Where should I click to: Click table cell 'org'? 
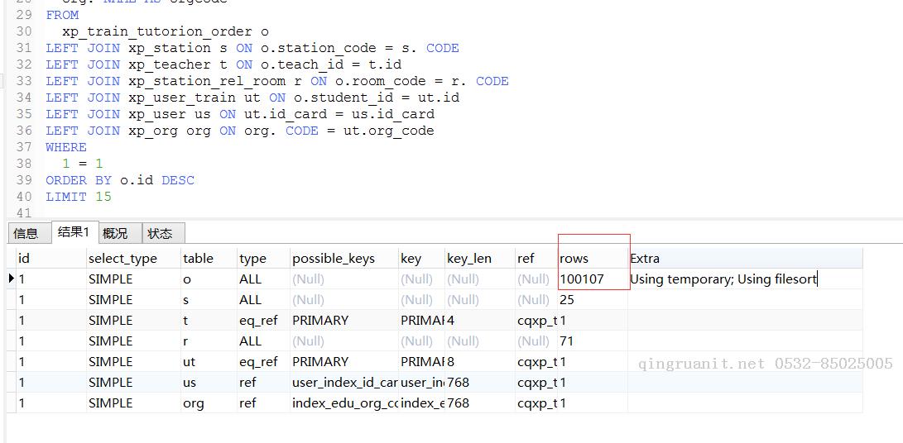209,403
